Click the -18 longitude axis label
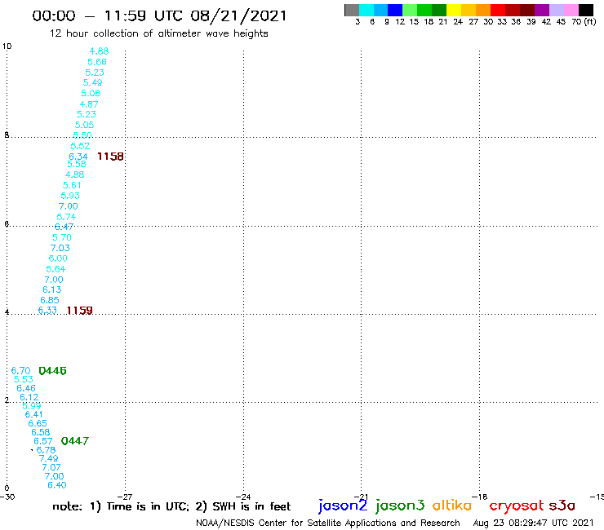The width and height of the screenshot is (604, 530). [480, 497]
